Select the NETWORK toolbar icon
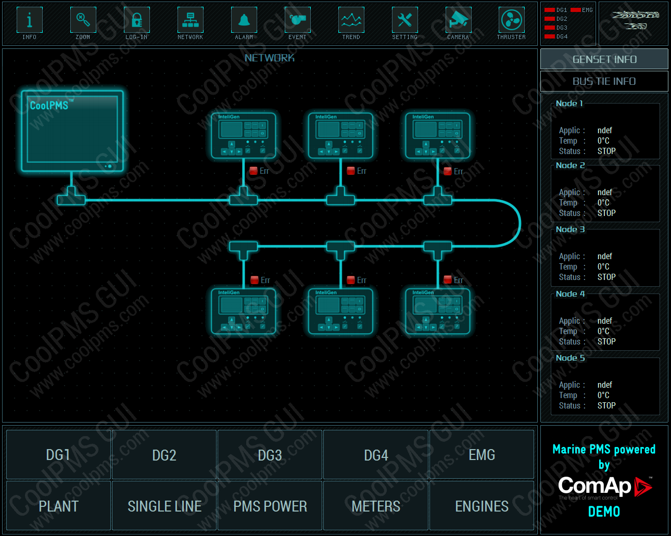 [190, 20]
